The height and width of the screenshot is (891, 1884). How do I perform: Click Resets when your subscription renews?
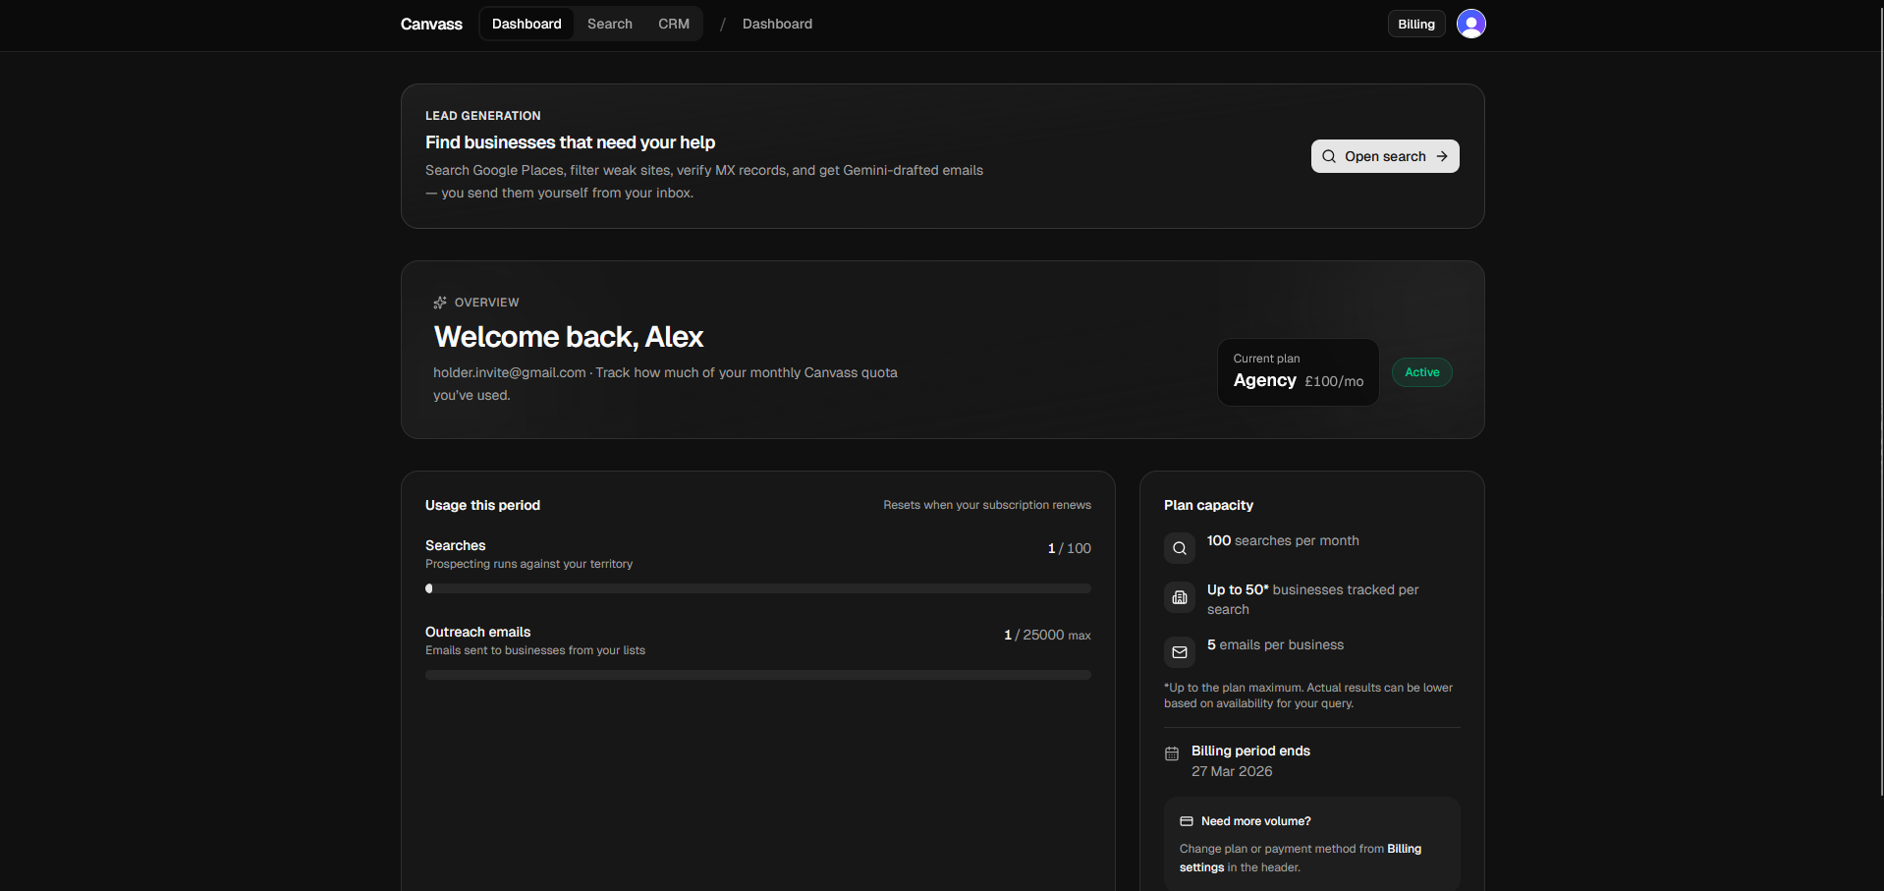pos(986,505)
